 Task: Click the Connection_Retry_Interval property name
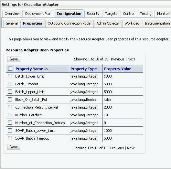coord(37,107)
